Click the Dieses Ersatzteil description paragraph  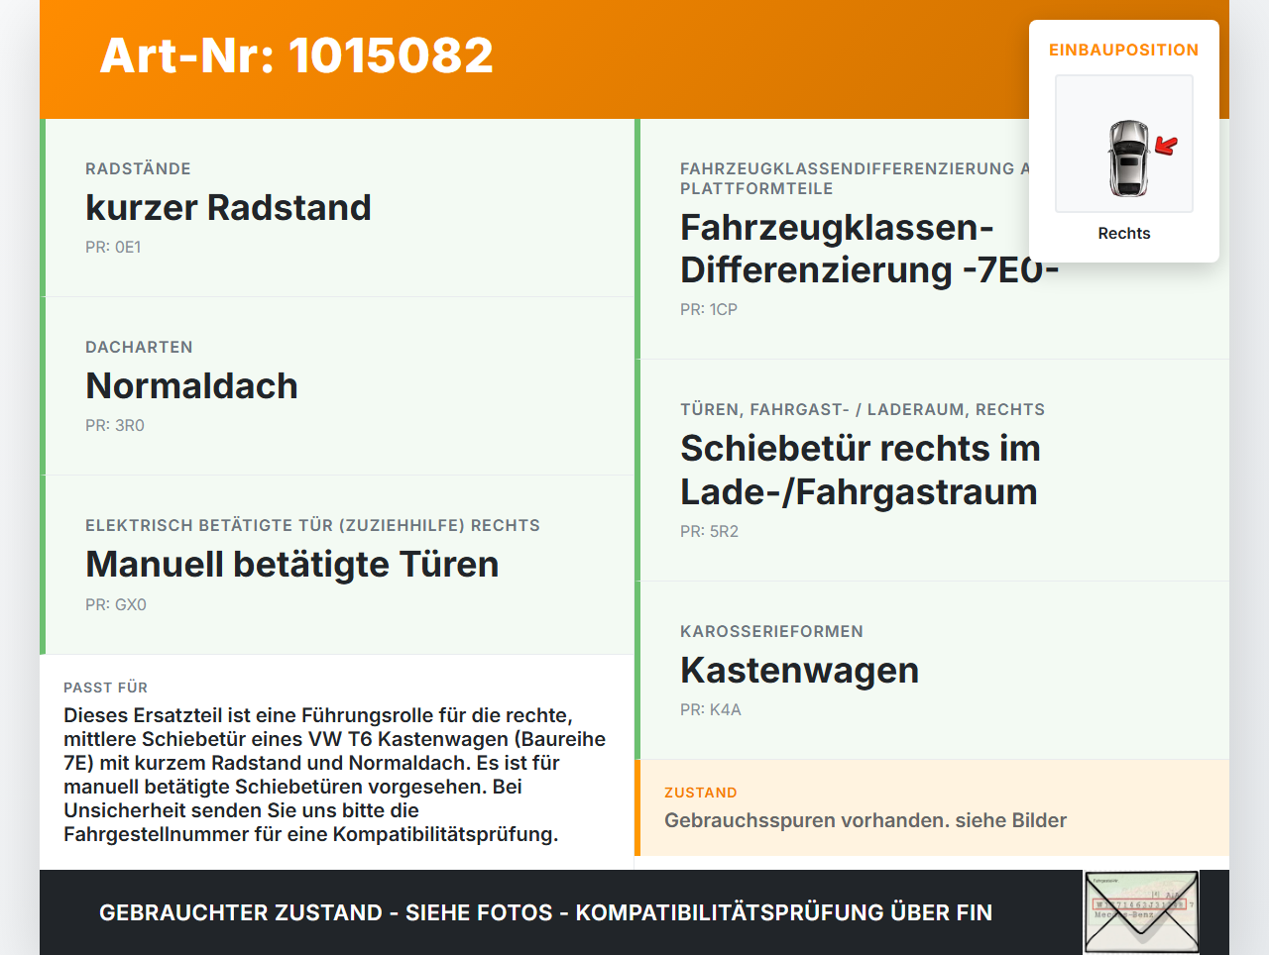pyautogui.click(x=335, y=775)
